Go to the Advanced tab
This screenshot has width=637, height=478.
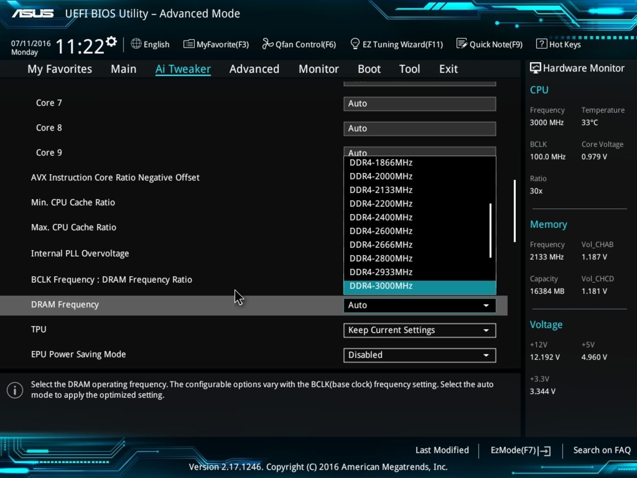[254, 69]
